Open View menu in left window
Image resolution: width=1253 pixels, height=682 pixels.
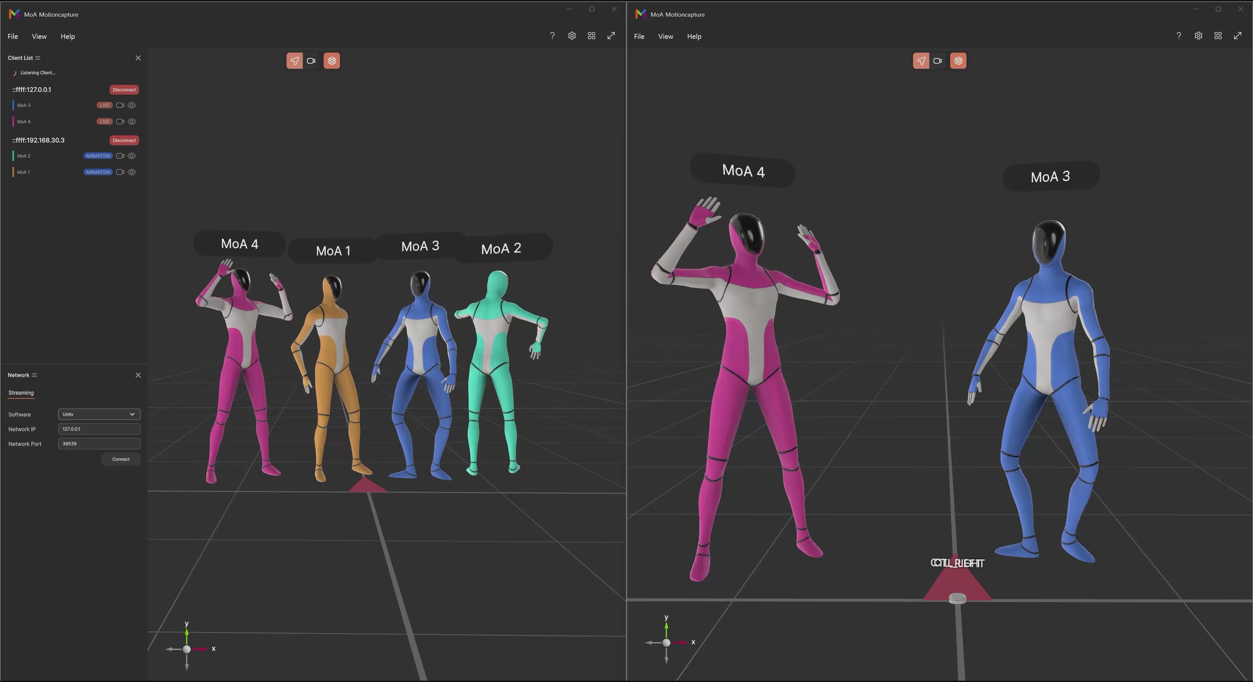(39, 37)
